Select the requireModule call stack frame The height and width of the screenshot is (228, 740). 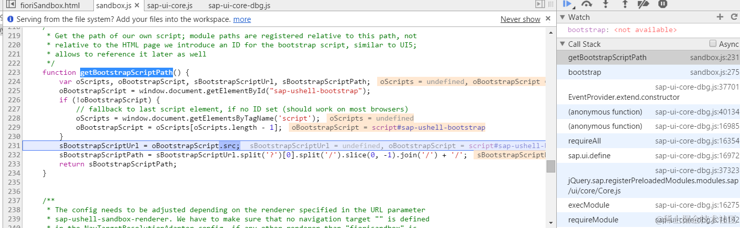click(x=648, y=220)
